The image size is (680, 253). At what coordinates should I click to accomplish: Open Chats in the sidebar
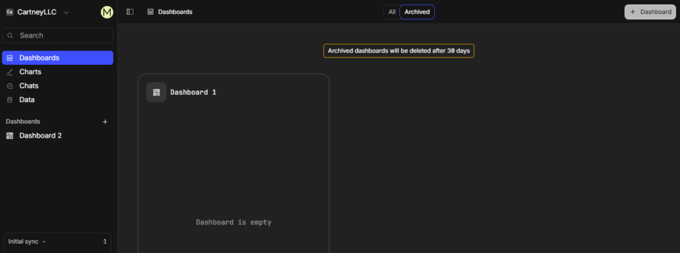click(x=58, y=85)
